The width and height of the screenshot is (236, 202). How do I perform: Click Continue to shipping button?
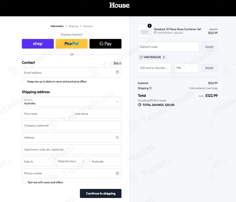(x=101, y=193)
